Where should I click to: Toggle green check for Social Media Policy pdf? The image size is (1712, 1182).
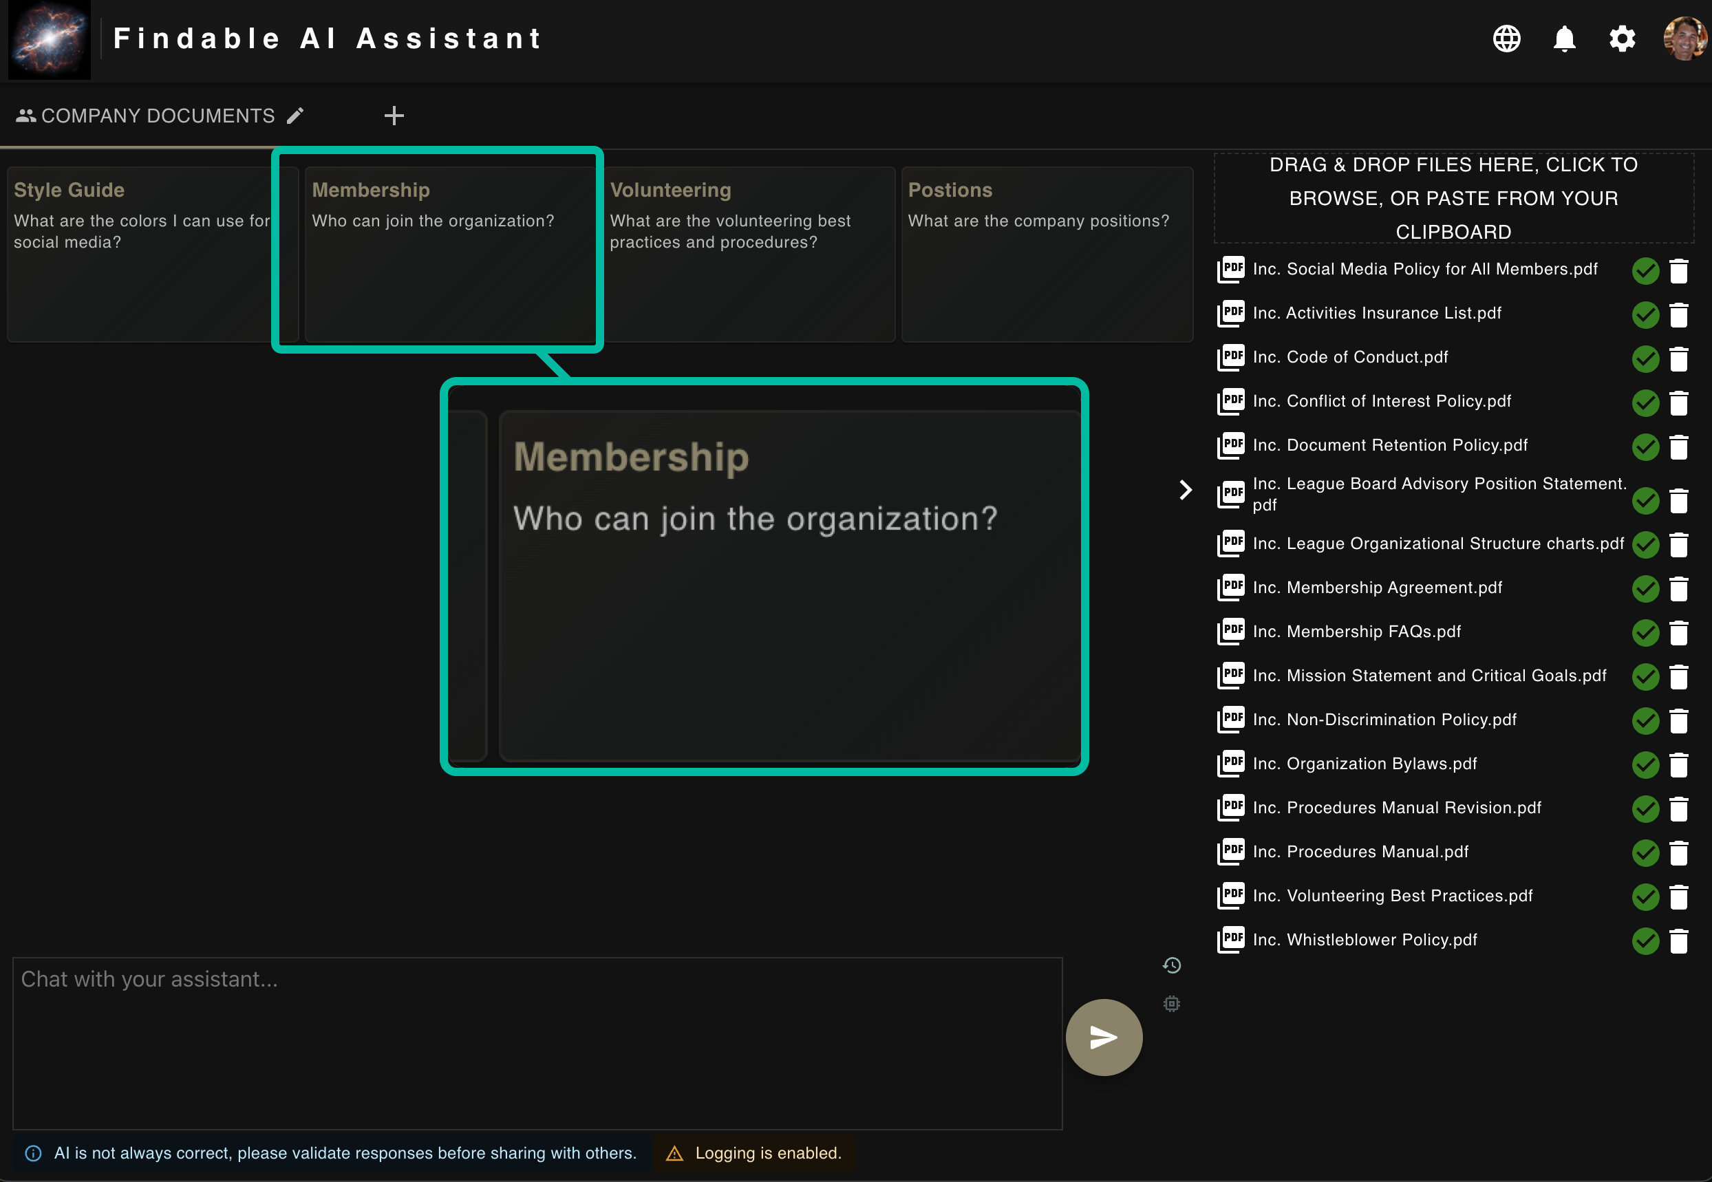point(1645,271)
